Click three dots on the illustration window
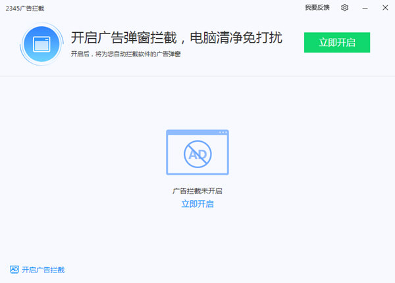This screenshot has width=395, height=283. pyautogui.click(x=222, y=133)
